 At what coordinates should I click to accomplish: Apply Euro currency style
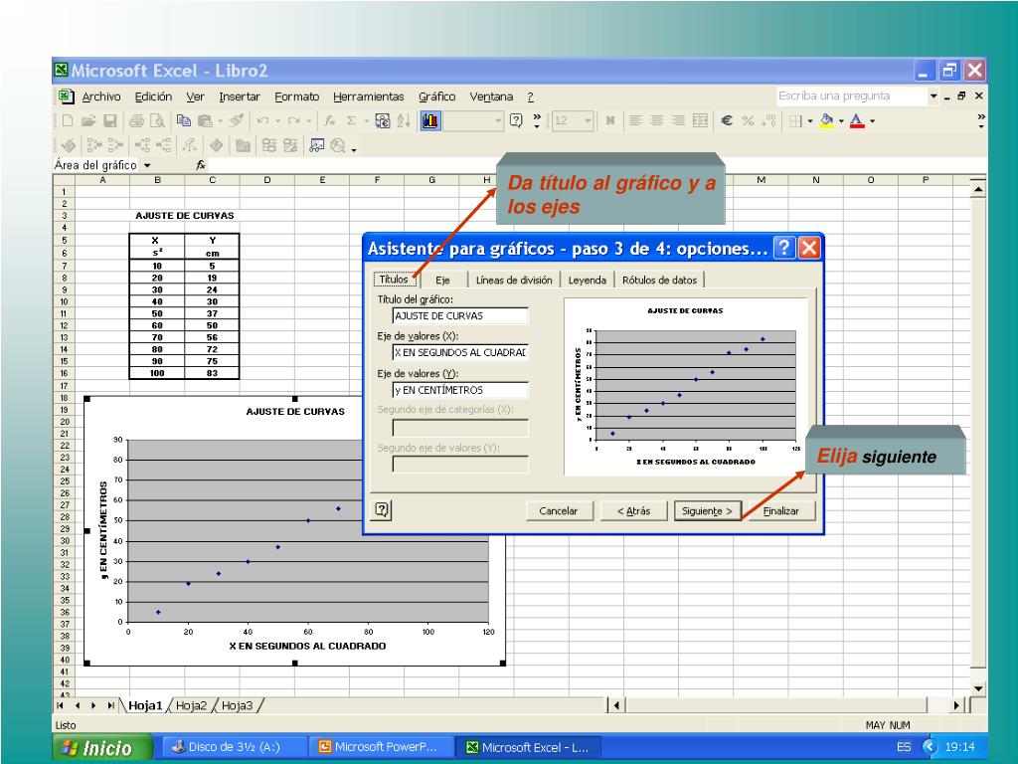[727, 120]
